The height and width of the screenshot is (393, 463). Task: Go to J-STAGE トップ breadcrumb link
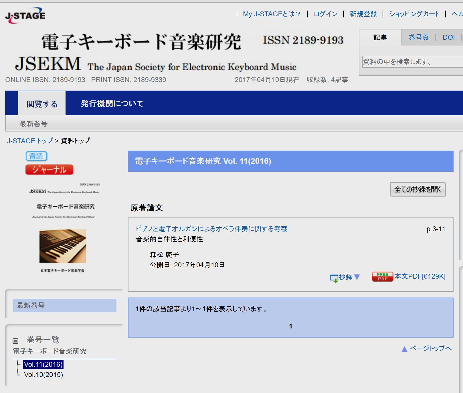click(x=30, y=141)
